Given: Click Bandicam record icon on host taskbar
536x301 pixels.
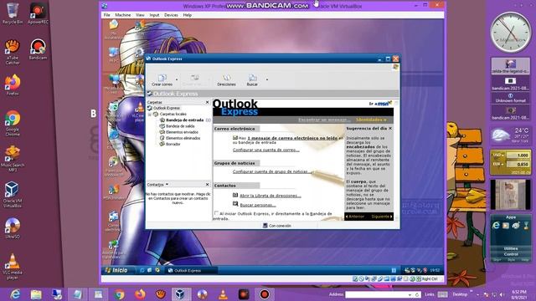Looking at the screenshot, I should click(265, 294).
